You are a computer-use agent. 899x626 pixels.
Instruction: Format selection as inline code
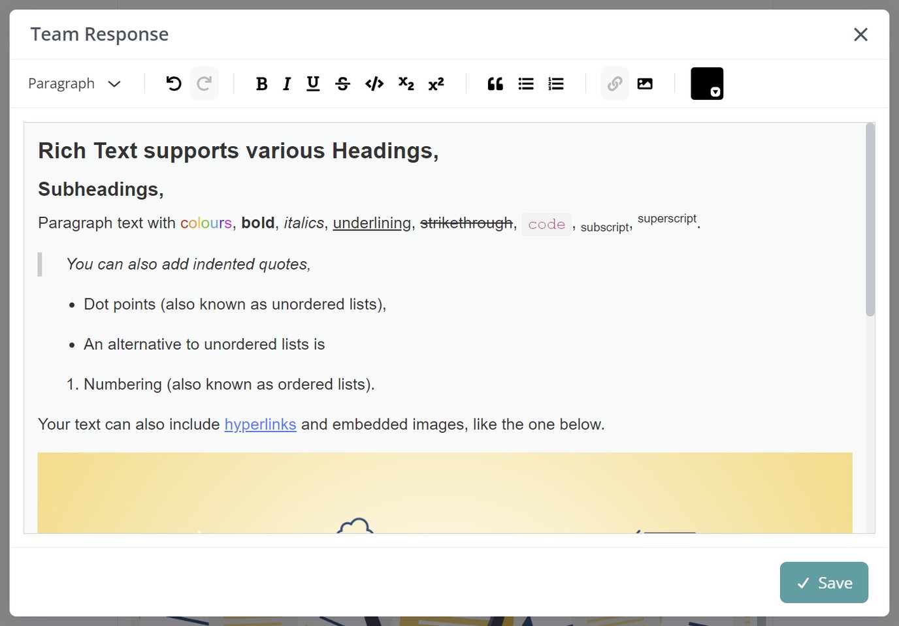(373, 83)
